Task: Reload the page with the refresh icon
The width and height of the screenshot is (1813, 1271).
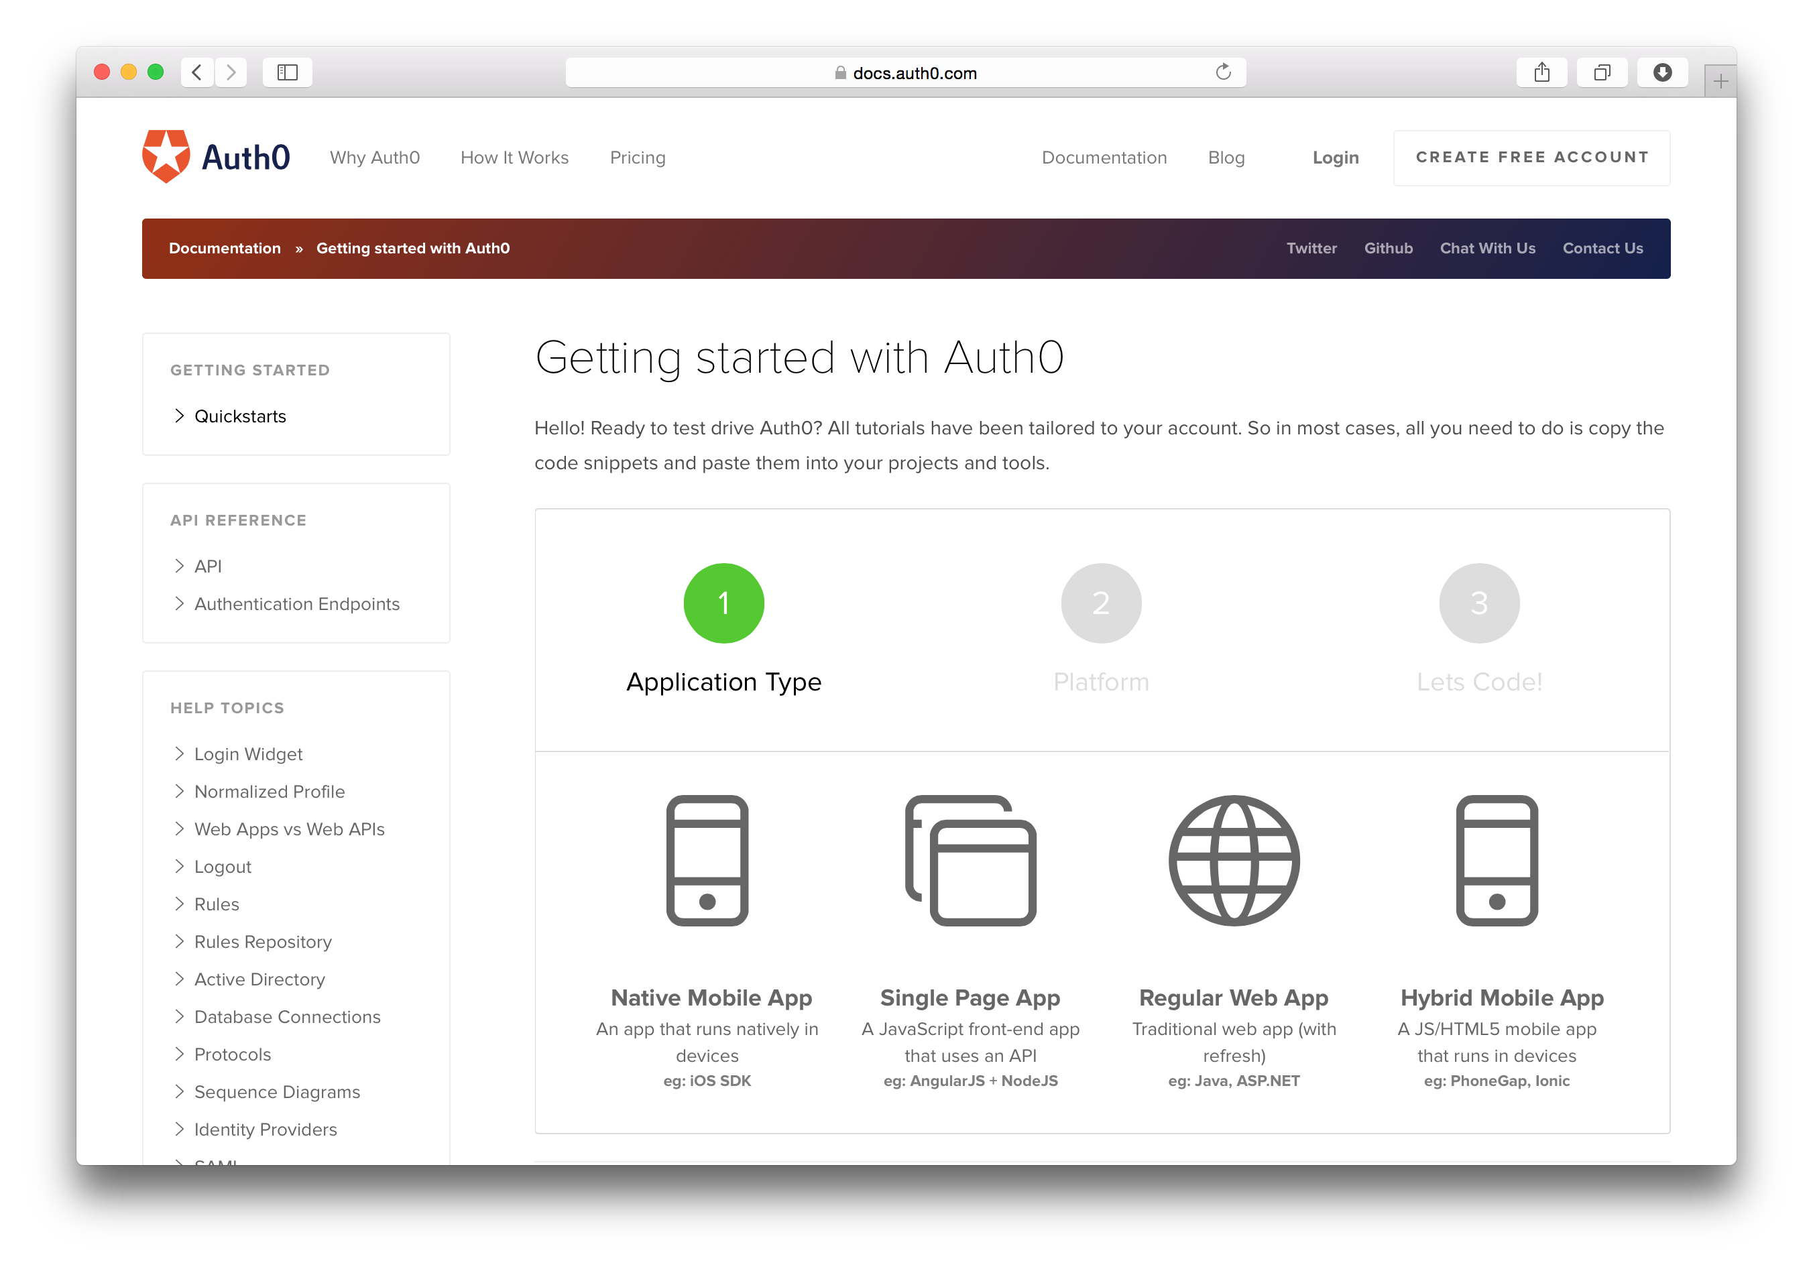Action: pyautogui.click(x=1223, y=72)
